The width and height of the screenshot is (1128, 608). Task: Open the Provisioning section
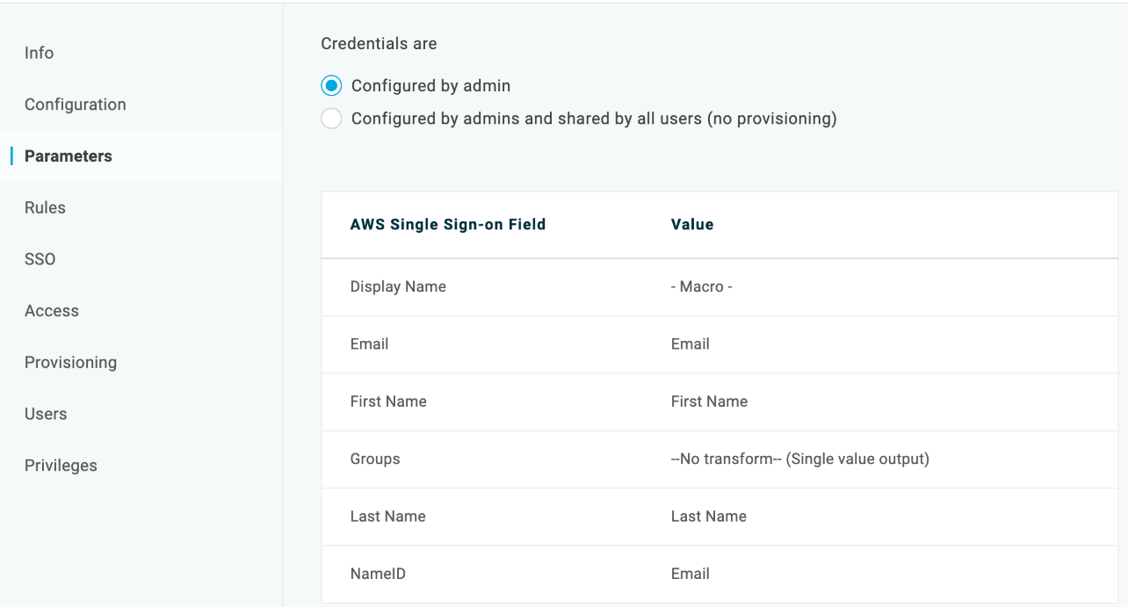click(x=70, y=363)
